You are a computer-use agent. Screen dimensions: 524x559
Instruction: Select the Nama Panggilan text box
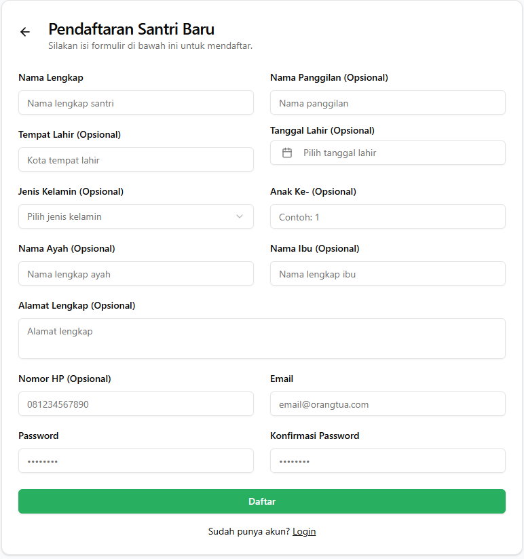387,102
